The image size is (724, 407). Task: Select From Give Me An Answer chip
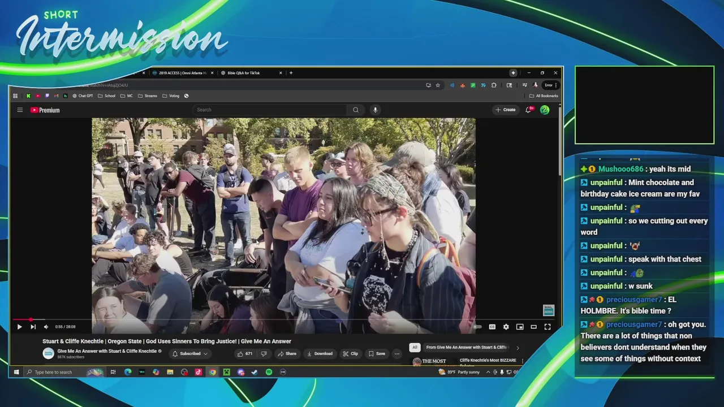466,347
